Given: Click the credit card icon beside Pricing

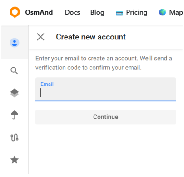Looking at the screenshot, I should [x=119, y=14].
